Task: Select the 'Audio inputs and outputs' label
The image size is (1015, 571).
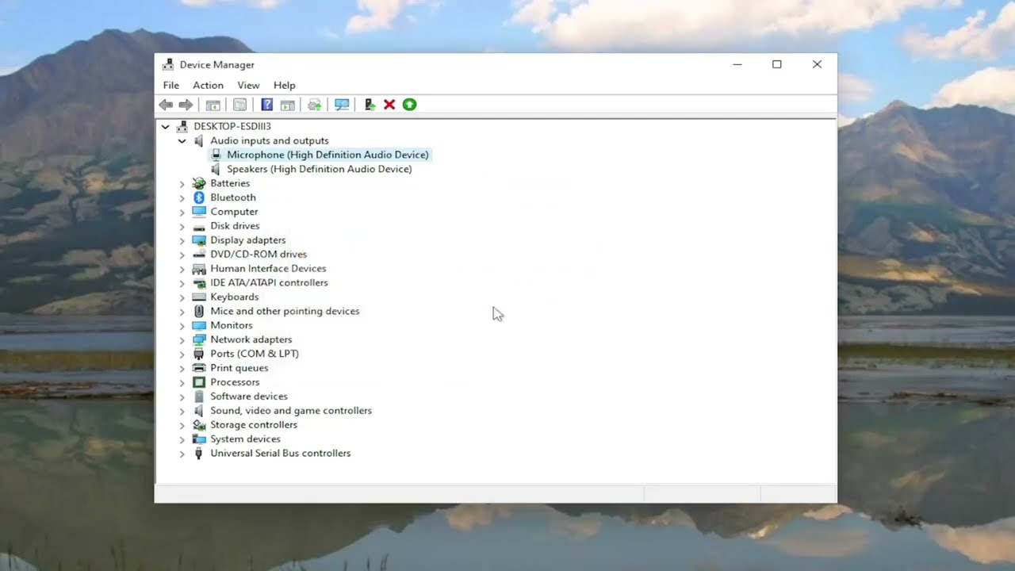Action: (269, 140)
